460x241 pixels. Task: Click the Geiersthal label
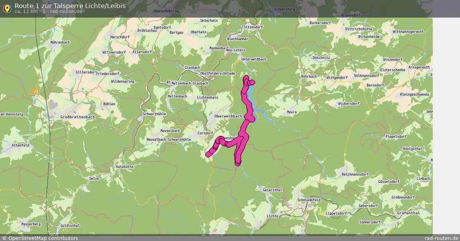(x=273, y=190)
